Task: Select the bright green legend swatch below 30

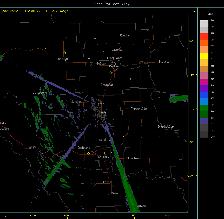Action: coord(204,108)
